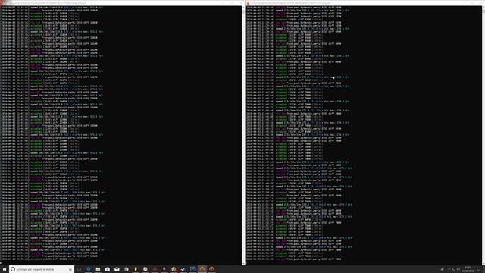Open the right console window's title icon menu

[248, 2]
